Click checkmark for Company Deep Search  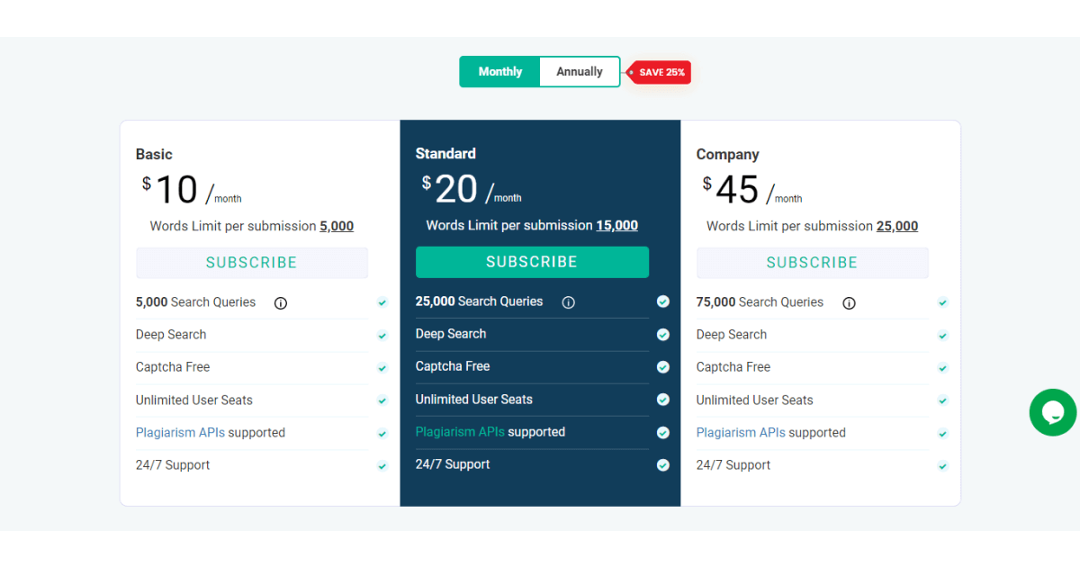coord(942,336)
